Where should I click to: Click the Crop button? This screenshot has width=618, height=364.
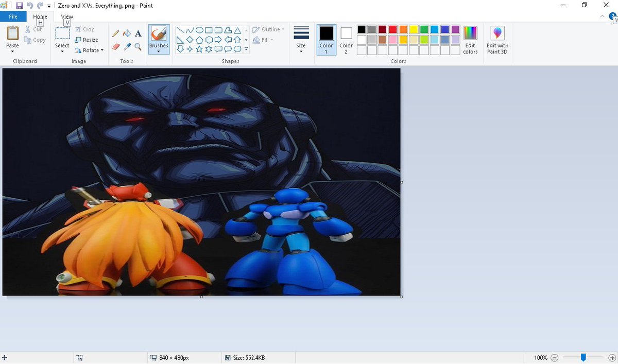85,30
